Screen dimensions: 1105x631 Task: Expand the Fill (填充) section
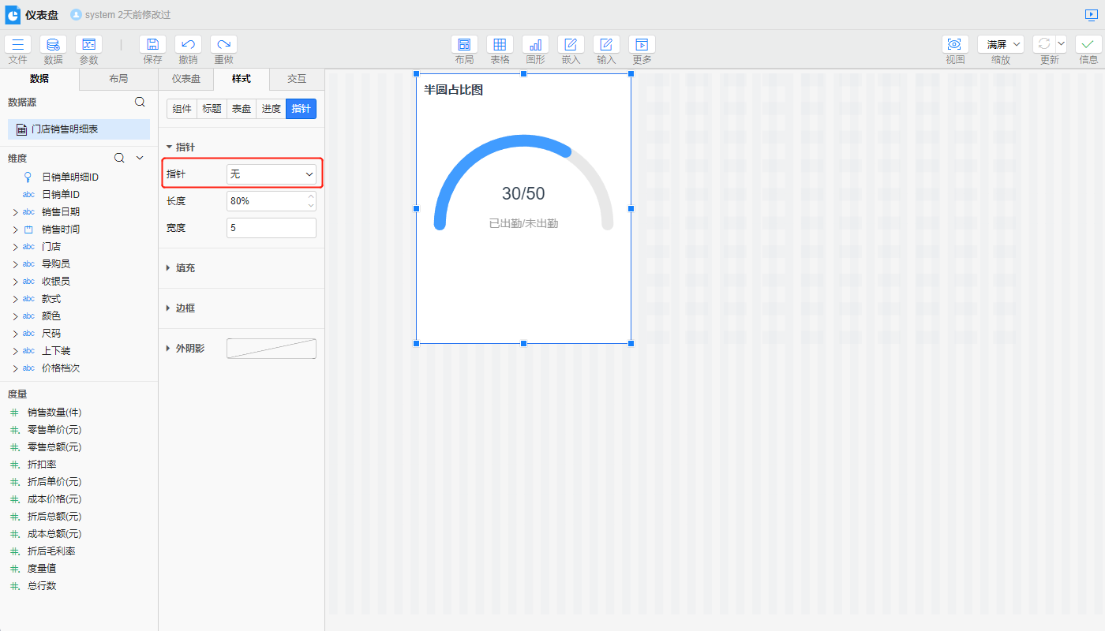(x=185, y=268)
